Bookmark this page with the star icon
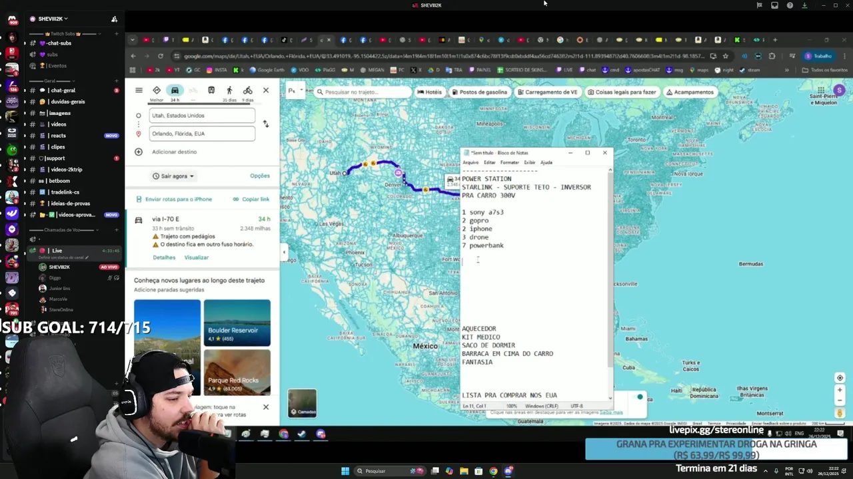Screen dimensions: 853x479 click(725, 56)
